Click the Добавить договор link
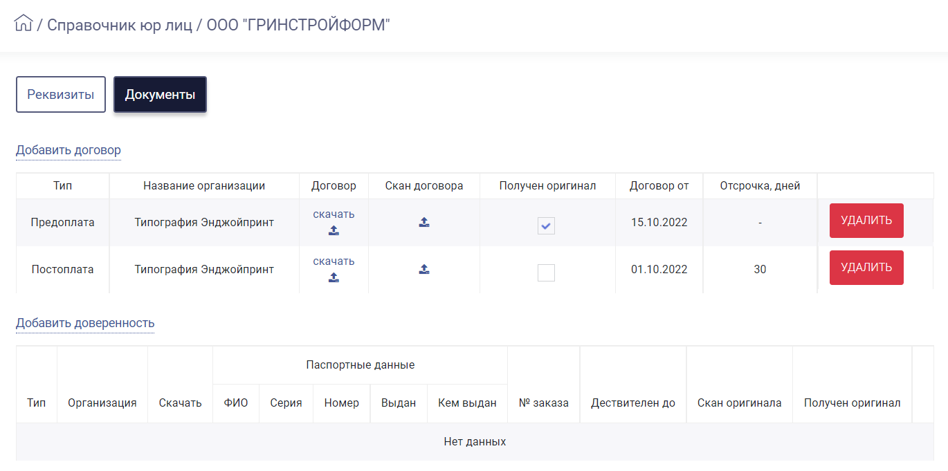Viewport: 948px width, 471px height. coord(69,150)
